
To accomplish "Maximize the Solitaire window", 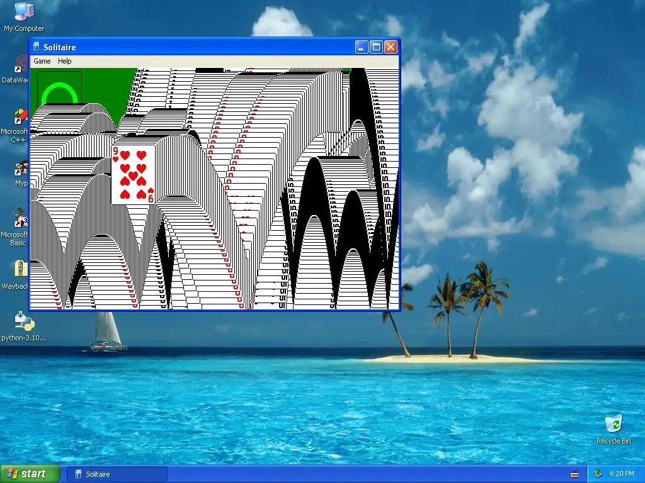I will tap(376, 47).
